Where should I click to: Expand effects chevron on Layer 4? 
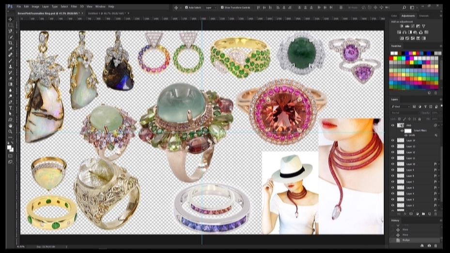coord(439,193)
